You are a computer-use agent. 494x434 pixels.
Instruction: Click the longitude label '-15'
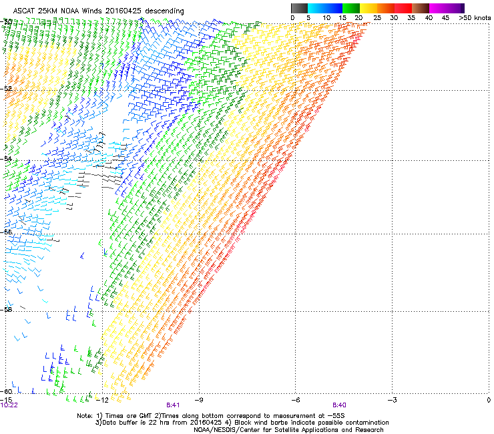pyautogui.click(x=6, y=400)
